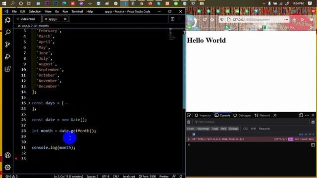Click the Port : 5500 Live Server button
The image size is (317, 178).
click(147, 176)
